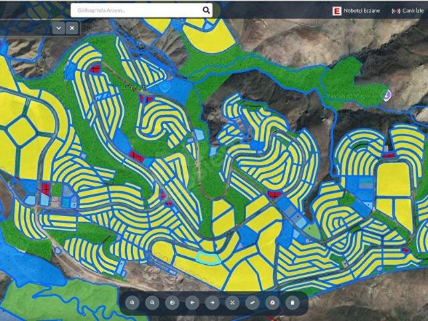The image size is (428, 321).
Task: Click the trash clear drawings button
Action: [292, 302]
